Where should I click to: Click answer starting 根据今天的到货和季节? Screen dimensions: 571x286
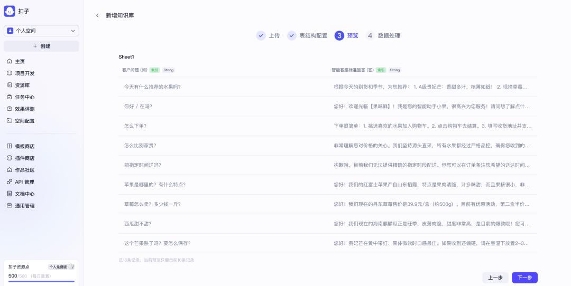click(x=430, y=87)
